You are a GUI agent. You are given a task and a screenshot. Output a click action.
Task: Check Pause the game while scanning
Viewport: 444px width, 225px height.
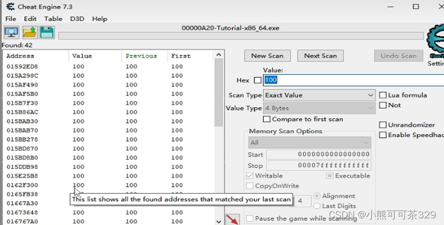(250, 218)
